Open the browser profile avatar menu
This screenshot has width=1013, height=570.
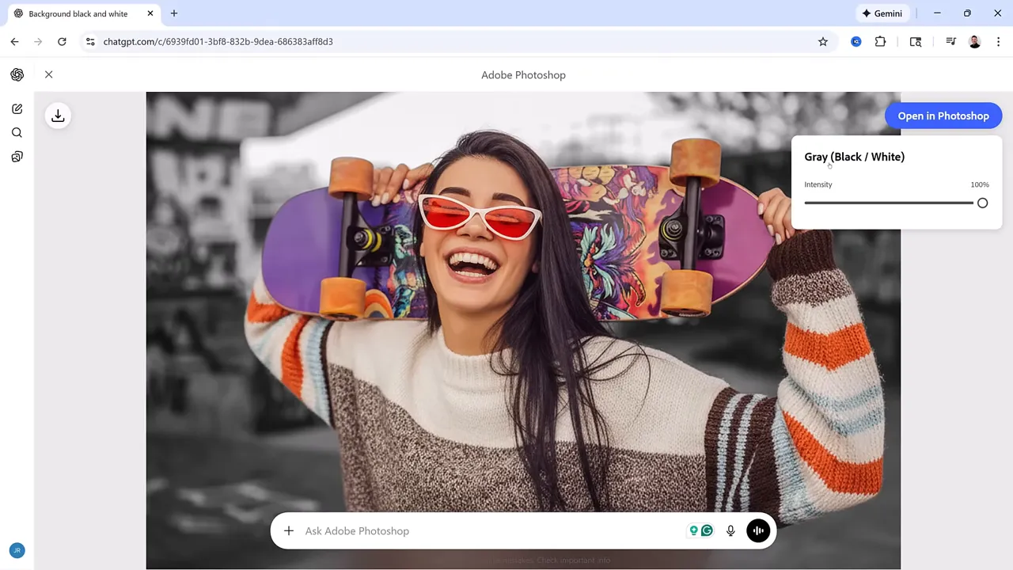pyautogui.click(x=974, y=41)
